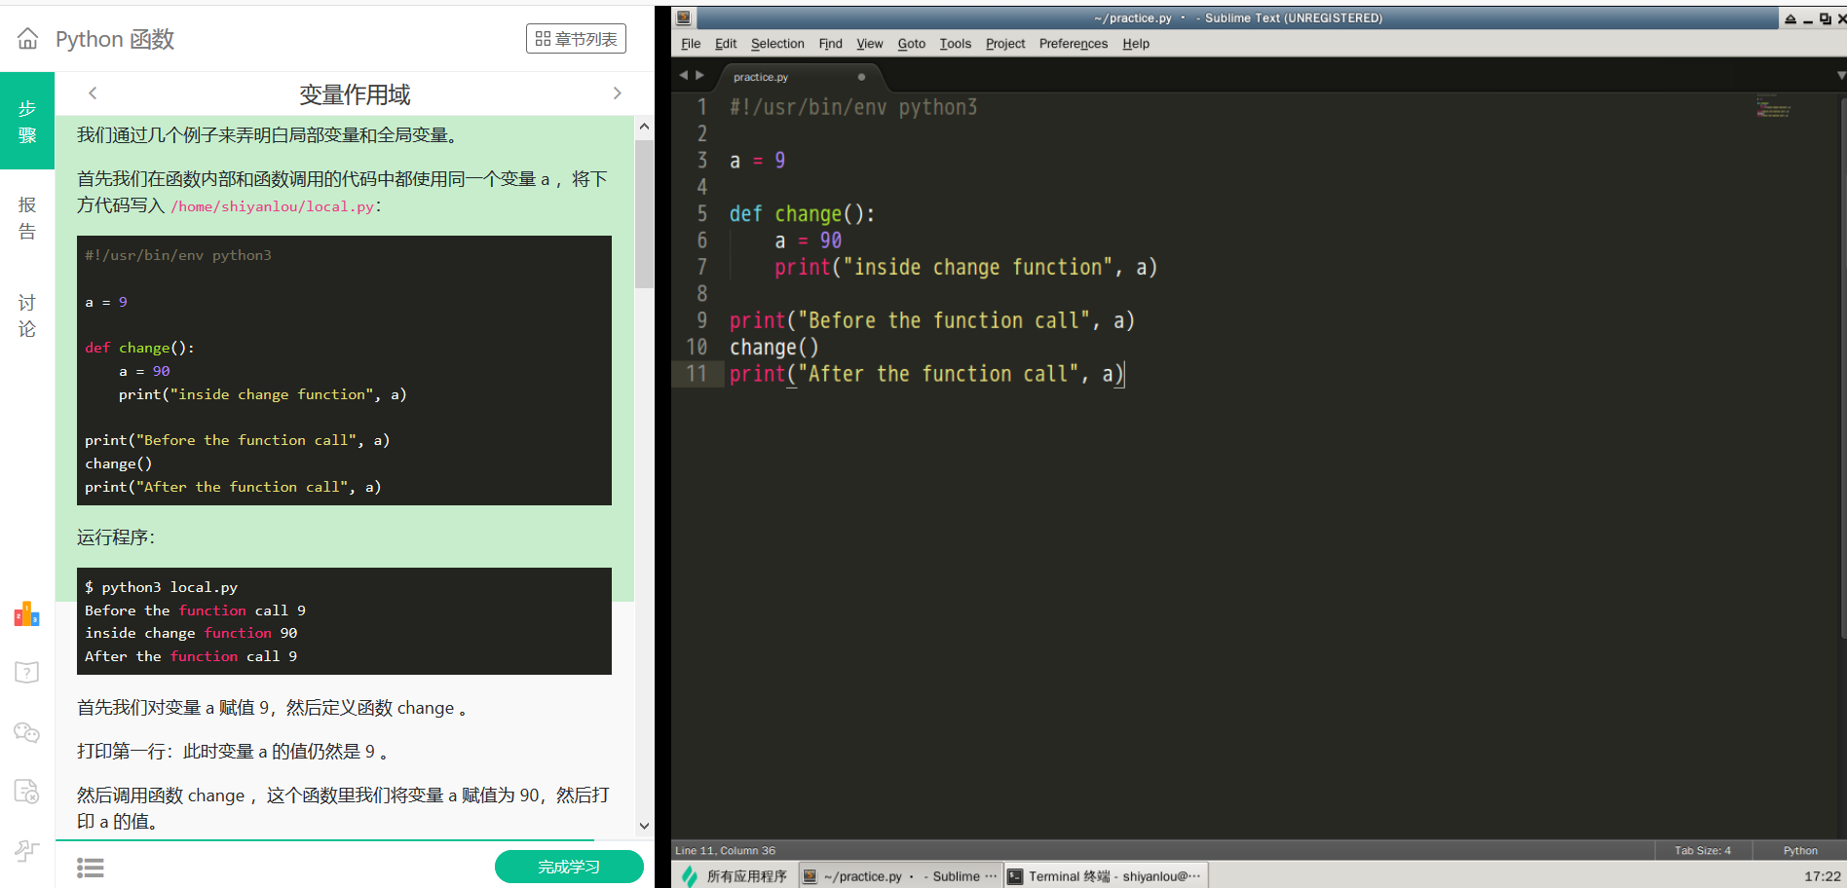Click the lesson scrollbar up arrow
This screenshot has height=888, width=1847.
644,127
